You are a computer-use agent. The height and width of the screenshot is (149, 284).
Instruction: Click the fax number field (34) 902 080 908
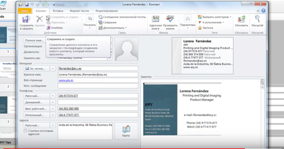click(98, 108)
